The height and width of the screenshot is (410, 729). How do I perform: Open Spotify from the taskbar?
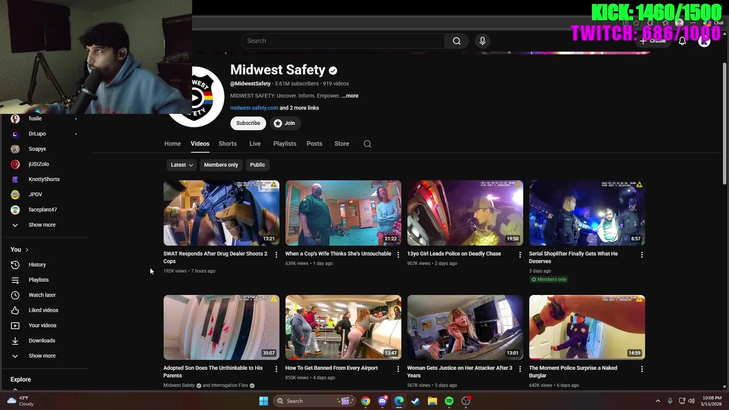tap(449, 401)
